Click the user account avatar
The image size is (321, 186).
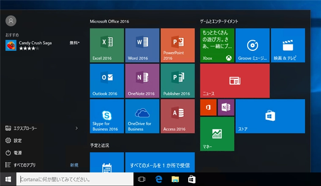pos(11,21)
